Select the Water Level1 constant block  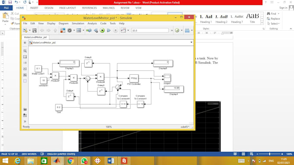coord(38,69)
